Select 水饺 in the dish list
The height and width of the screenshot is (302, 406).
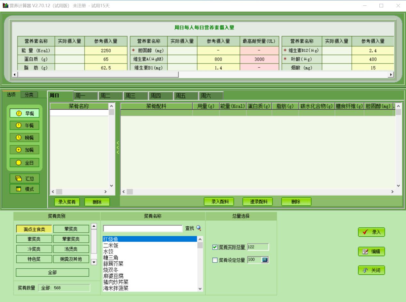point(150,252)
